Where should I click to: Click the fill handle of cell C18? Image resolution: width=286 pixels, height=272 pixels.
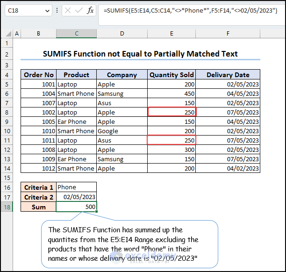96,211
